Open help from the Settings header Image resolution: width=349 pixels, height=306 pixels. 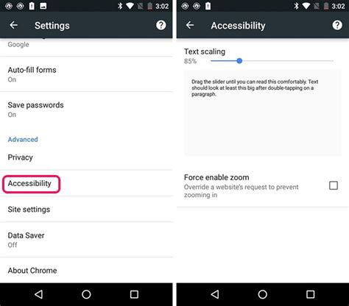tap(161, 25)
